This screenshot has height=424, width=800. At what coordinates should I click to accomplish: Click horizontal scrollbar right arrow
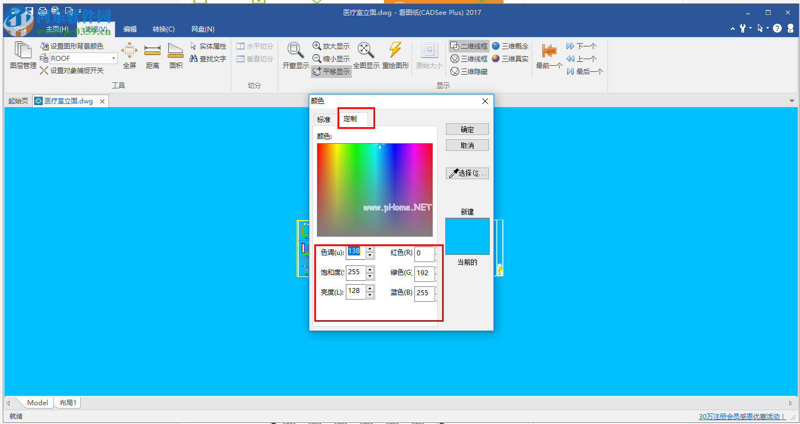791,403
